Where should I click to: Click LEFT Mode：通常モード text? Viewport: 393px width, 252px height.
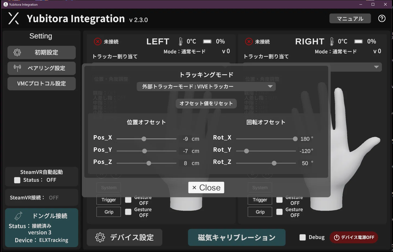185,52
